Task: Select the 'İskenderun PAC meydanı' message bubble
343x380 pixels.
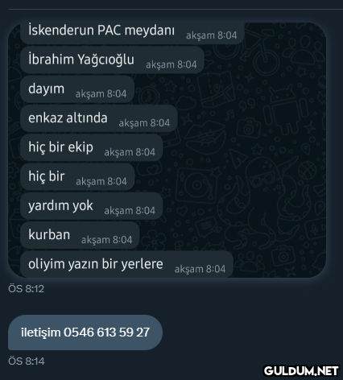Action: tap(132, 33)
